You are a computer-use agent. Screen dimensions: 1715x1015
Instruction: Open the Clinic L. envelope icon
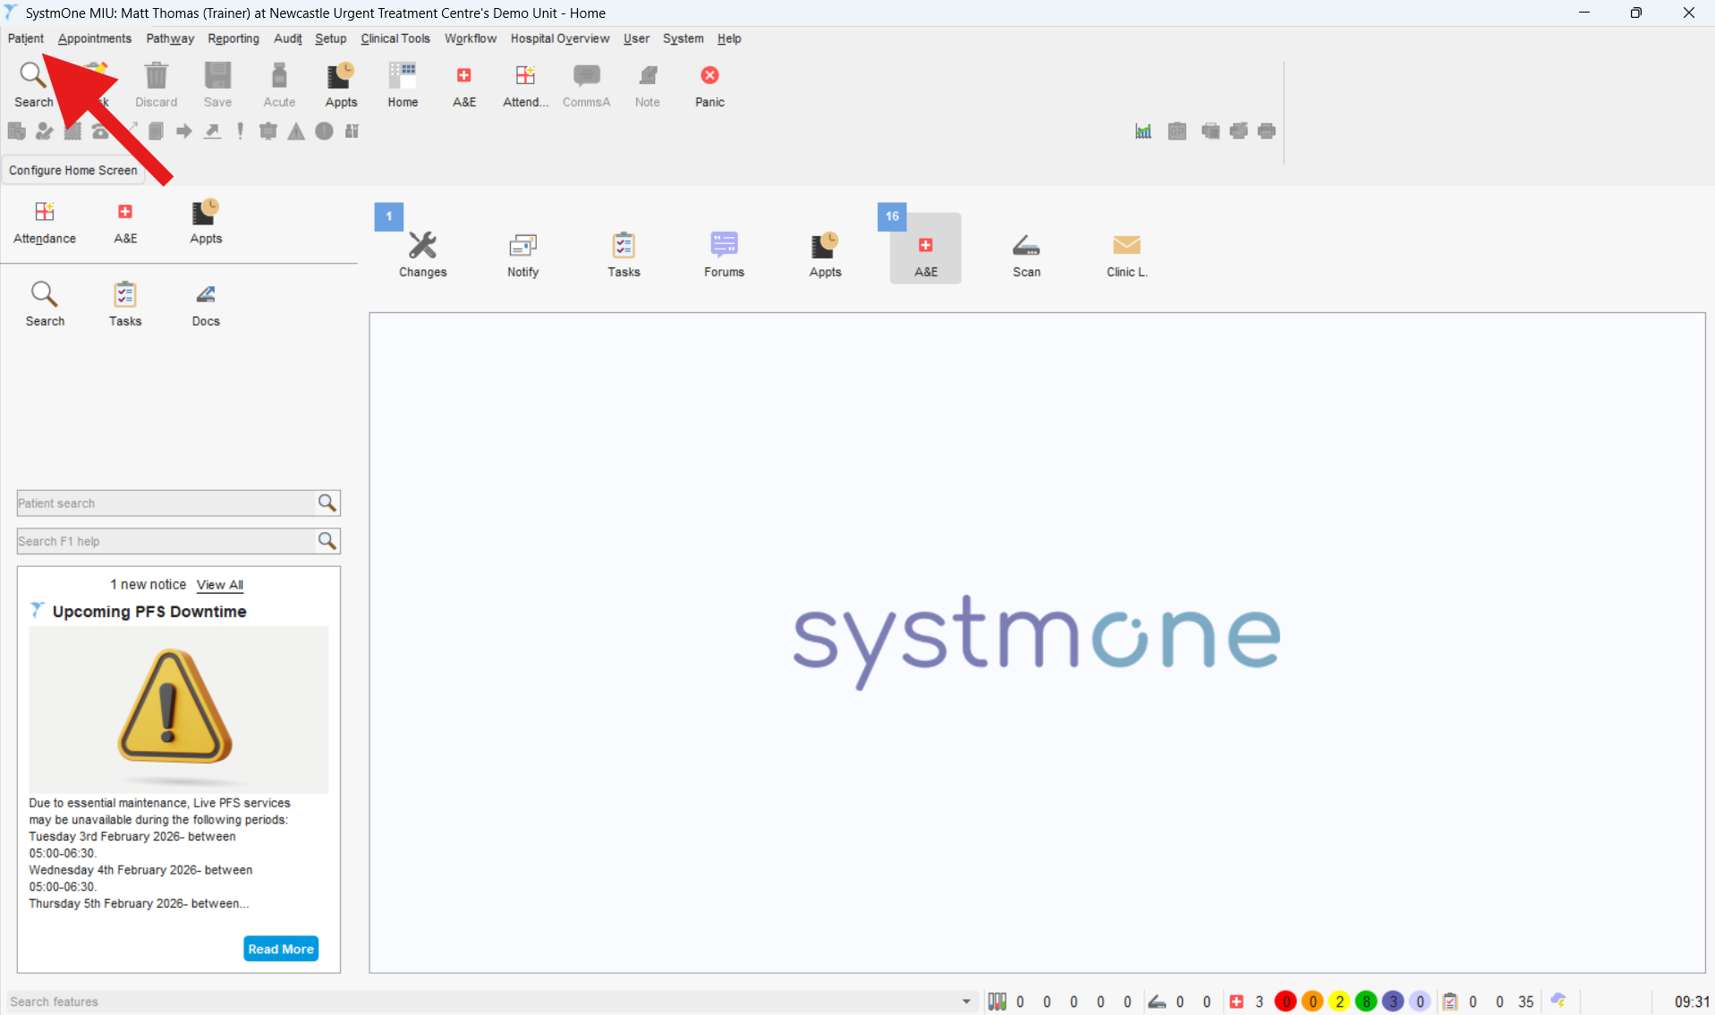point(1126,253)
